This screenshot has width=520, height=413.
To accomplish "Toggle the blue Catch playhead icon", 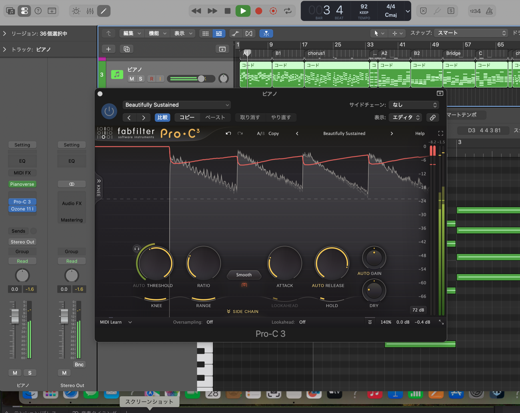I will click(x=266, y=34).
